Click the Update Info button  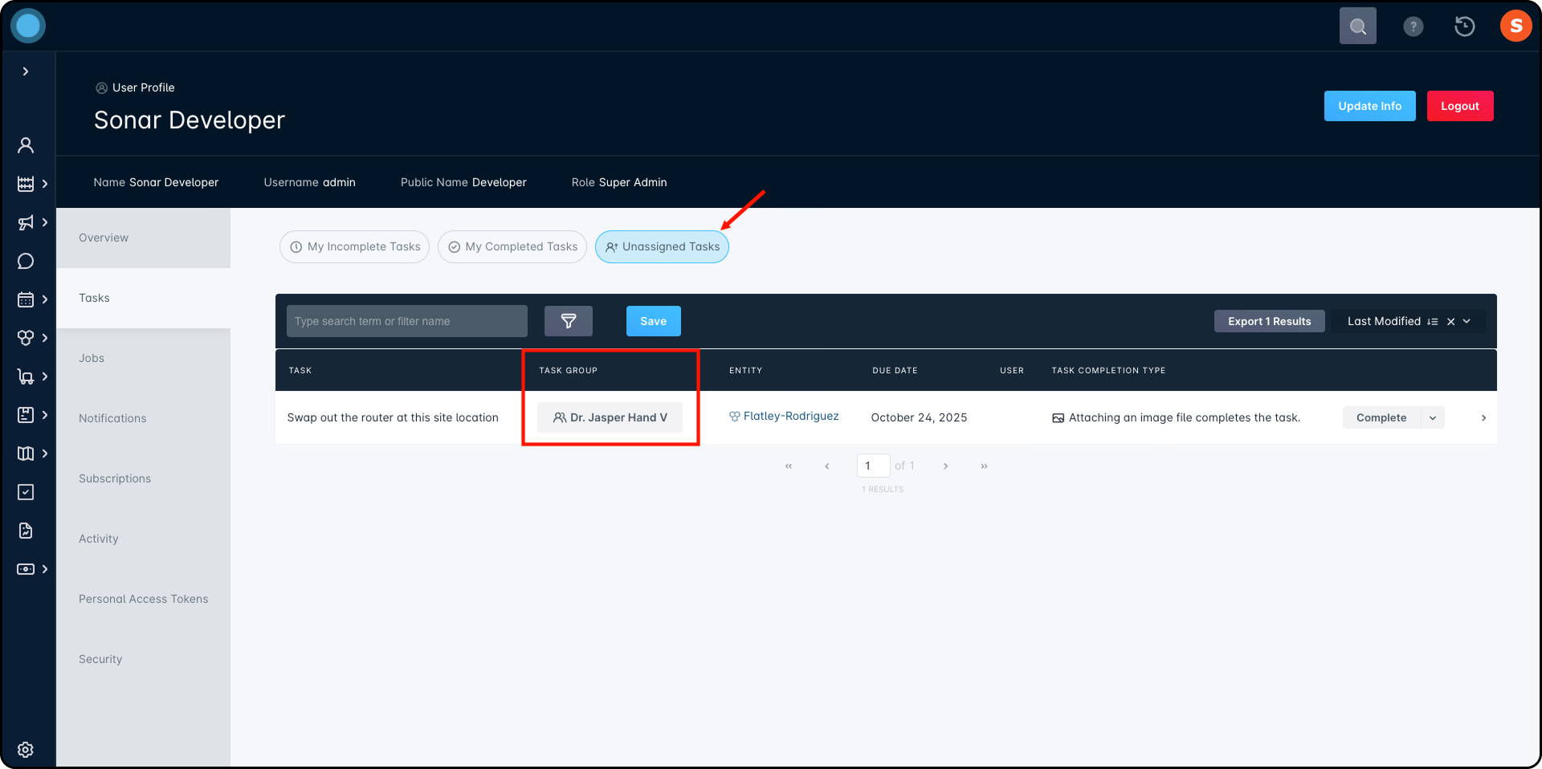pyautogui.click(x=1370, y=106)
